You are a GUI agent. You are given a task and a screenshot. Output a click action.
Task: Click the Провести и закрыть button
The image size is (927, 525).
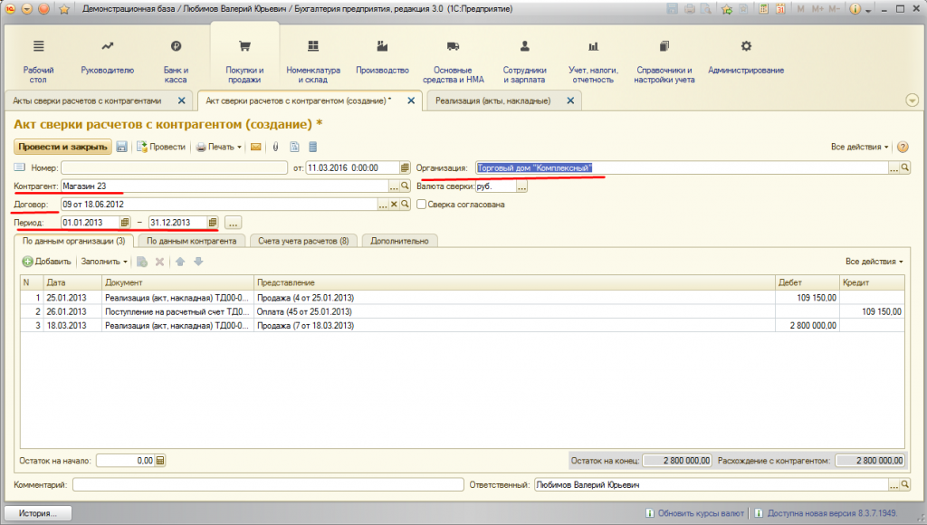tap(62, 147)
